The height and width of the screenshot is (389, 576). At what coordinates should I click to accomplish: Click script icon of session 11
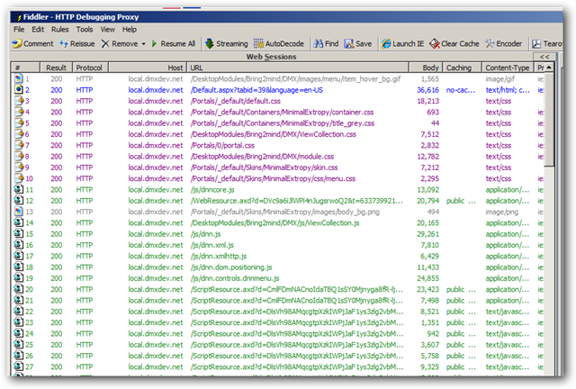(18, 189)
